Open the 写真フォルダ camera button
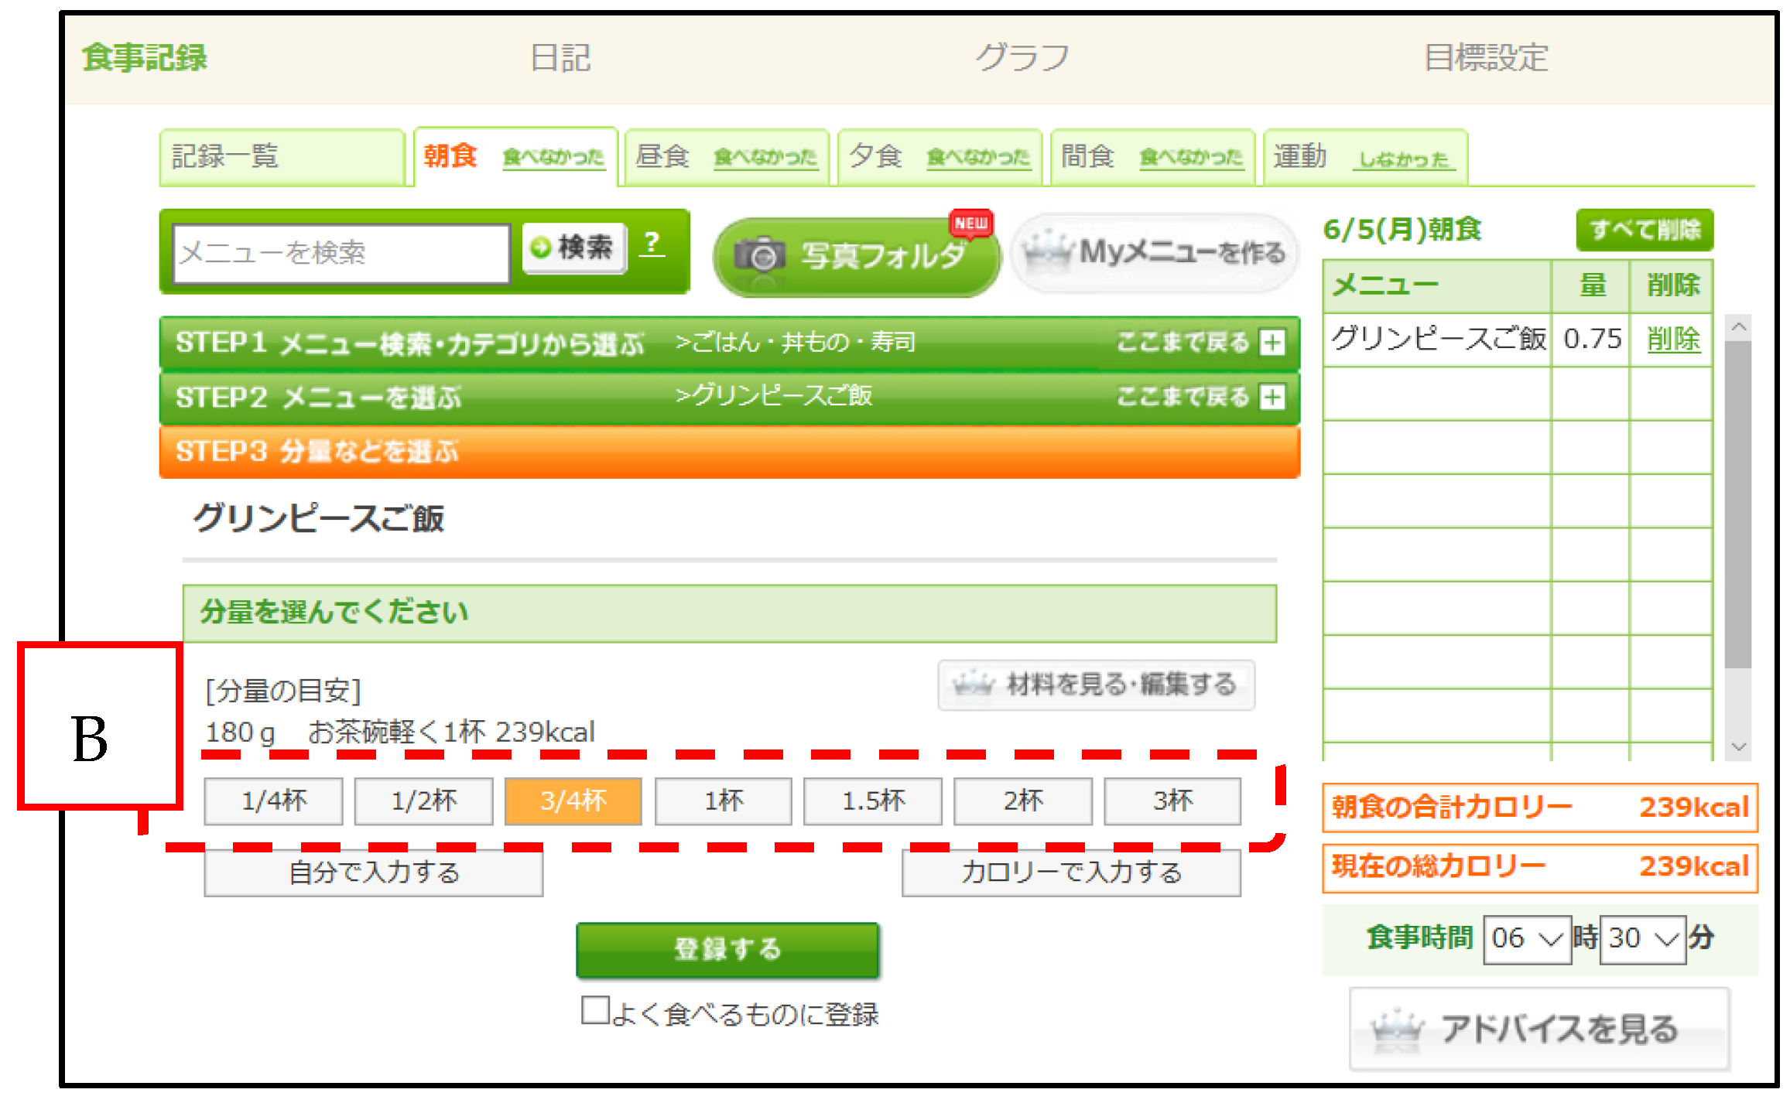The width and height of the screenshot is (1790, 1103). tap(856, 255)
